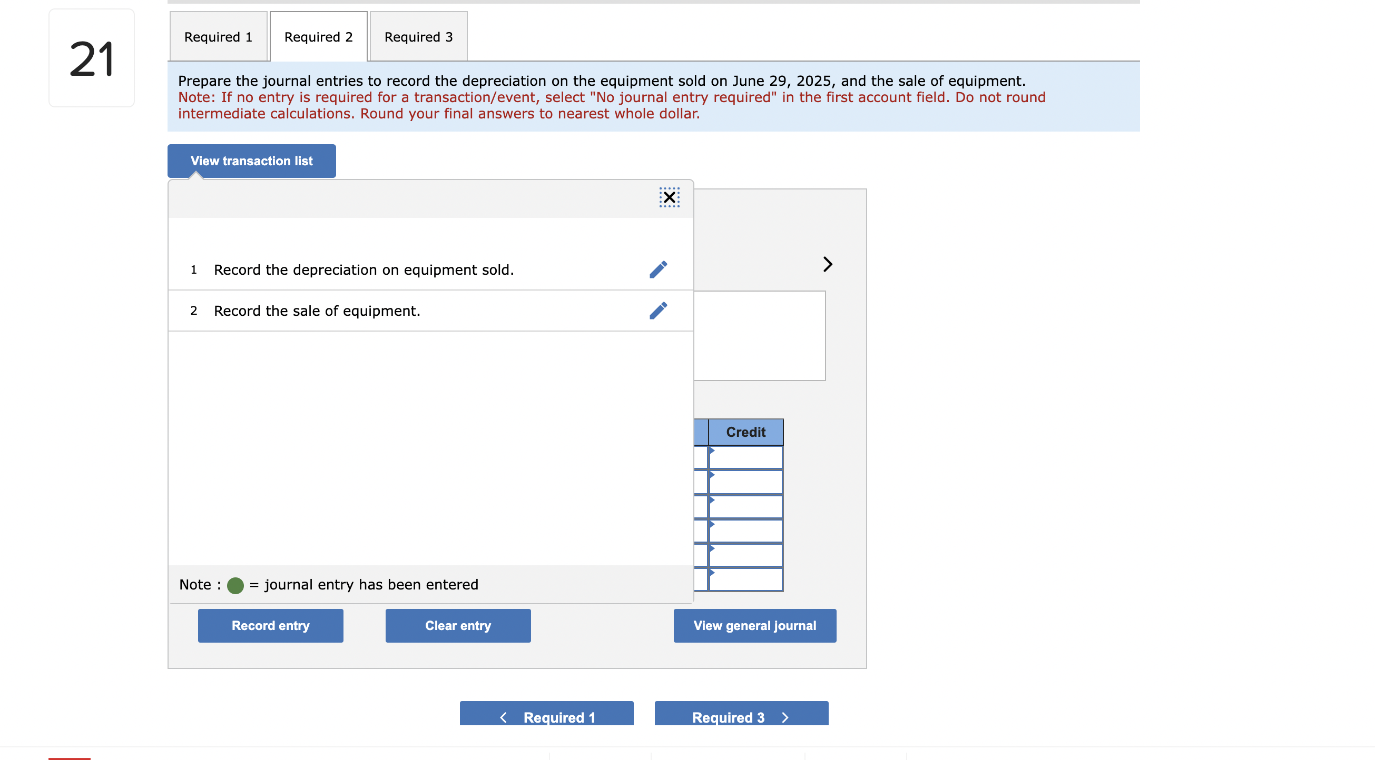Viewport: 1375px width, 760px height.
Task: Click the edit icon for transaction 2
Action: tap(657, 310)
